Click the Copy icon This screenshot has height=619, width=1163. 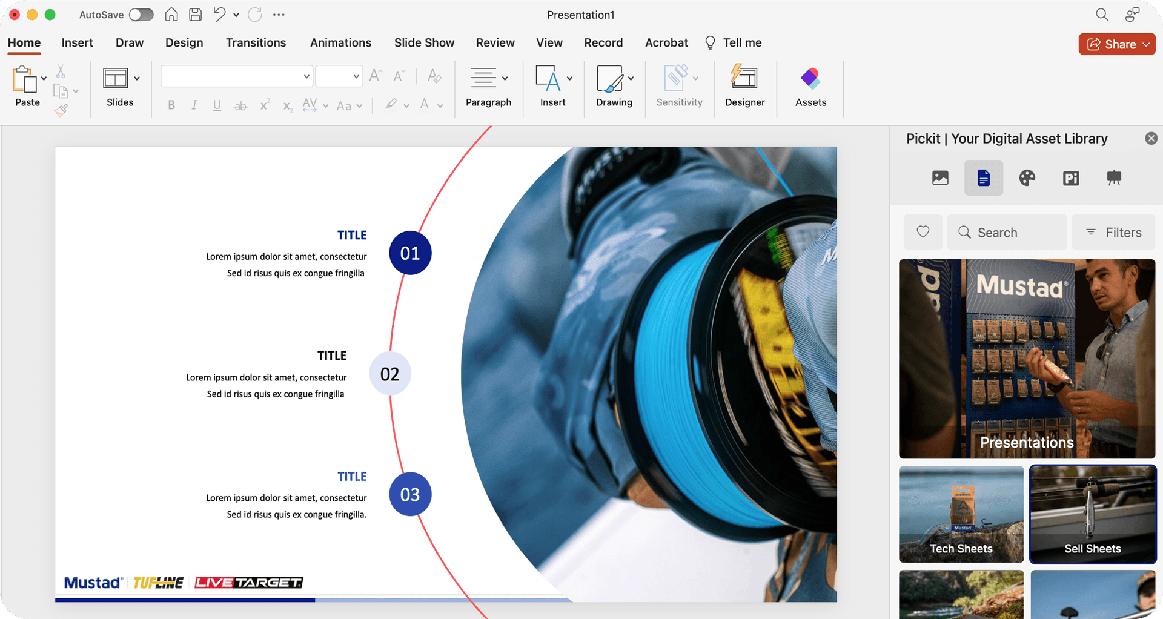tap(61, 91)
